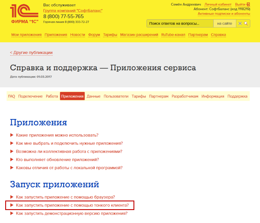
Task: Click 'Горячая линия 8 (800) 333-72-27' text
Action: tap(66, 22)
